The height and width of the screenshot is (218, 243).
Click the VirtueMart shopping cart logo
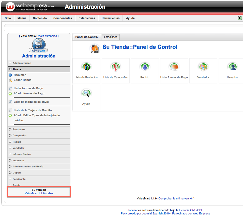tap(39, 46)
